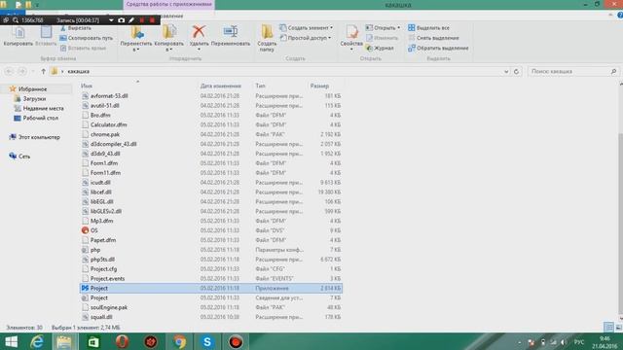Click the Refresh button beside address bar
623x350 pixels.
(516, 71)
